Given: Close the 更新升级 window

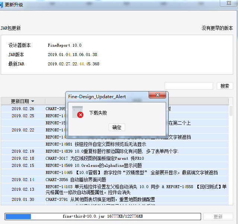Looking at the screenshot, I should click(229, 3).
